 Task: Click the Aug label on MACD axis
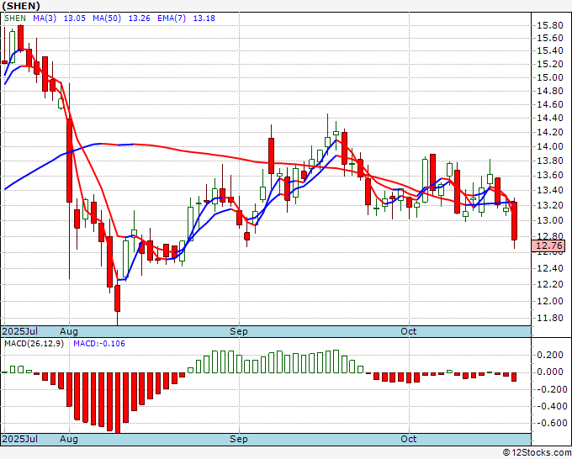click(69, 439)
